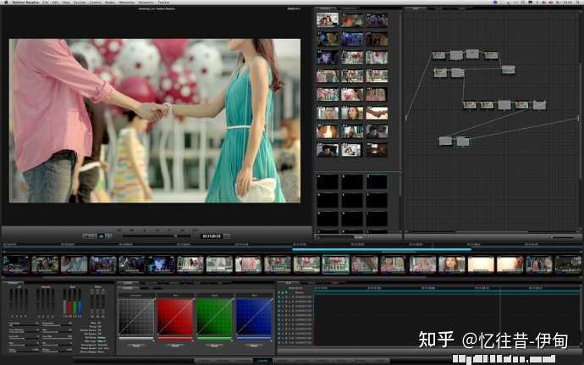Click the stop button in viewer transport controls
The image size is (584, 365).
[157, 230]
